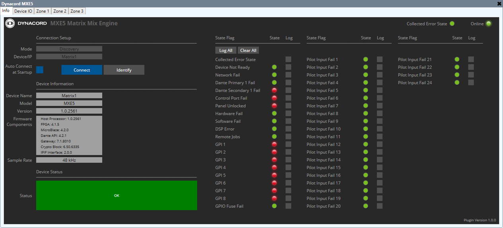Click the green GPIO Fuse Fail indicator
The height and width of the screenshot is (228, 503).
click(x=274, y=206)
